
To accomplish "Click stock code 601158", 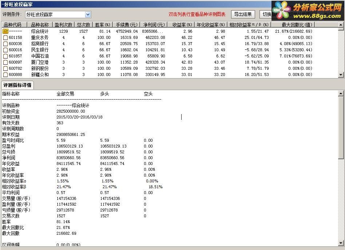I will click(x=15, y=37).
